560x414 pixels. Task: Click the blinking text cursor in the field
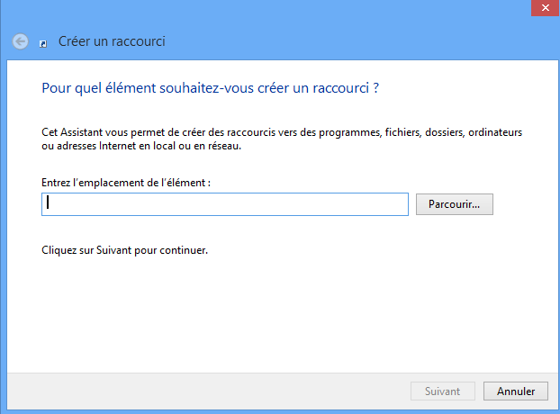[x=48, y=202]
